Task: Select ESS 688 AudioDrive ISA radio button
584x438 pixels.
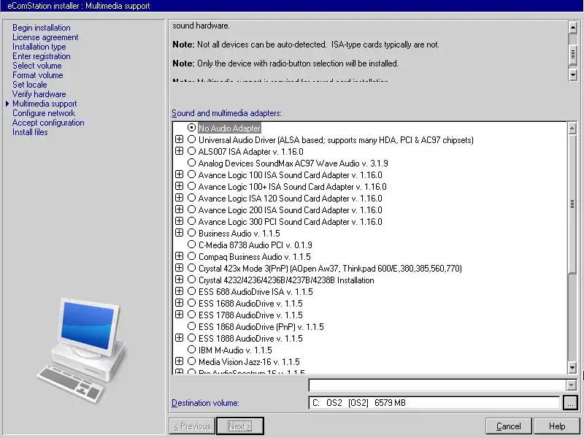Action: tap(191, 291)
